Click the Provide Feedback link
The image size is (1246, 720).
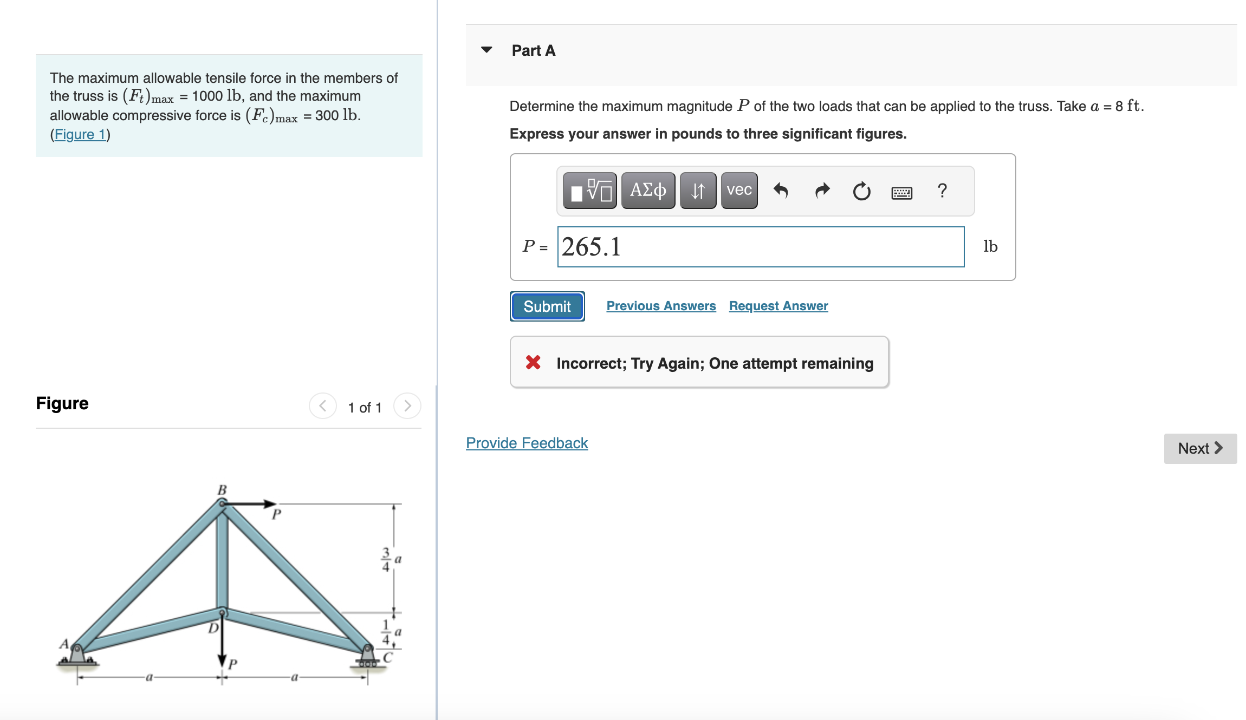[x=526, y=443]
